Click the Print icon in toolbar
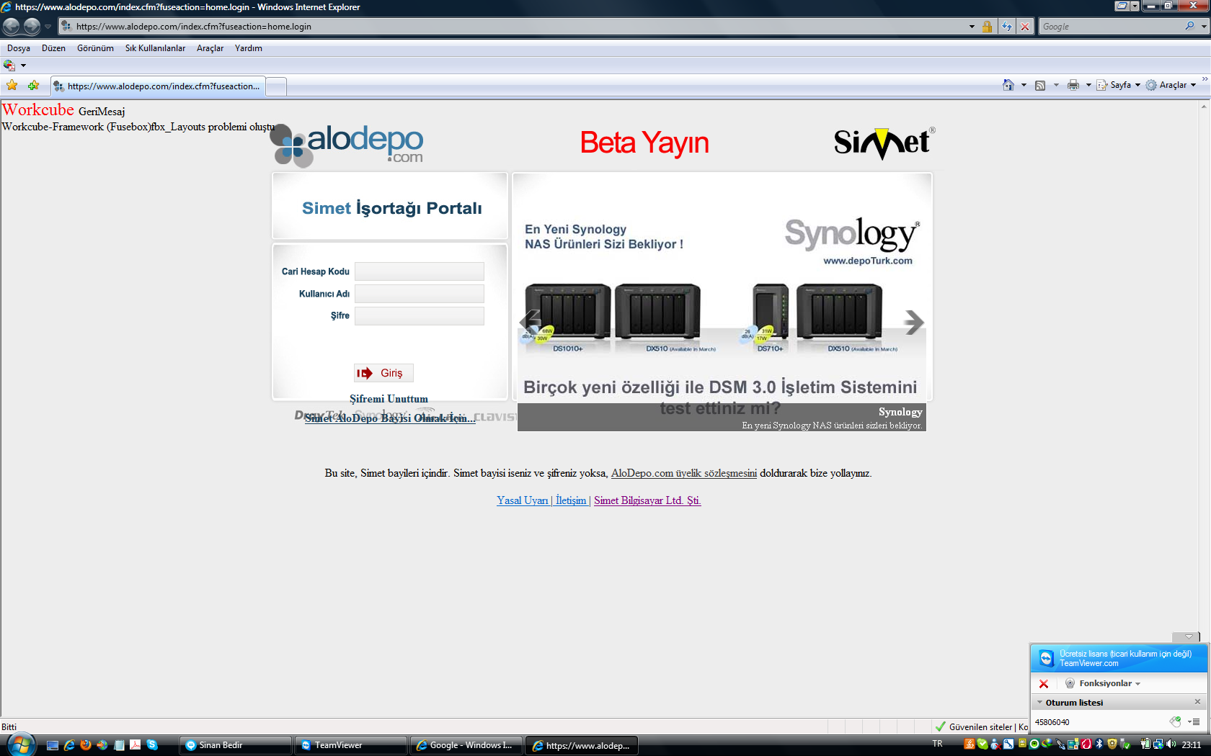This screenshot has width=1211, height=756. pos(1073,85)
